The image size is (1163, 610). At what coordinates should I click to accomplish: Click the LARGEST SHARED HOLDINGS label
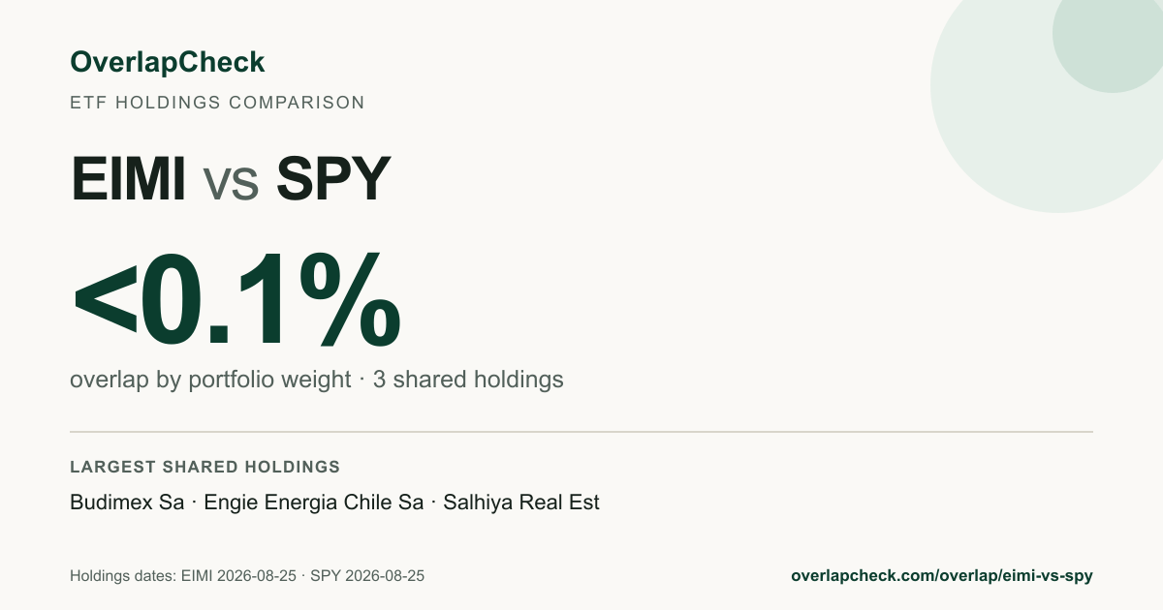coord(204,467)
